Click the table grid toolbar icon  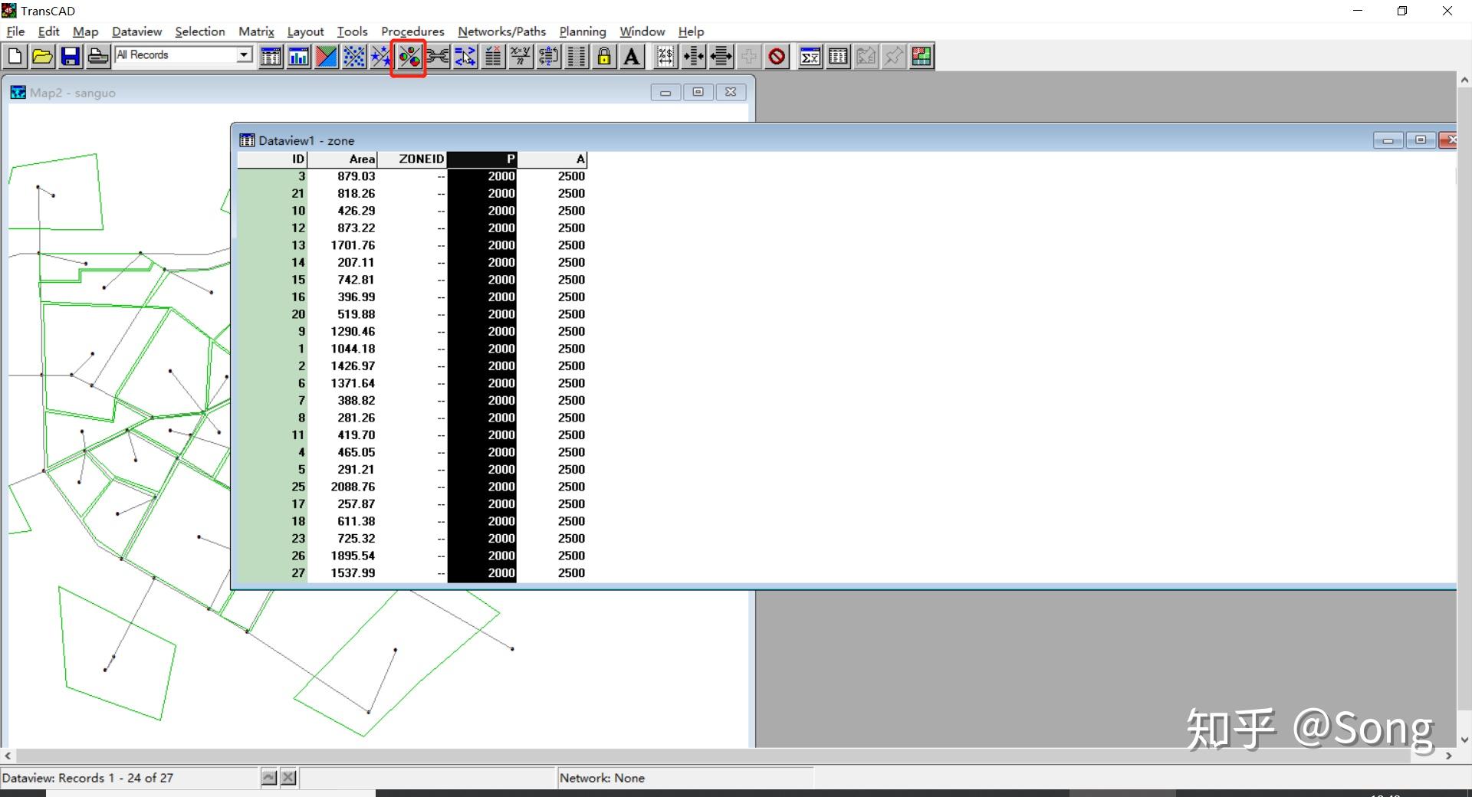pyautogui.click(x=838, y=56)
